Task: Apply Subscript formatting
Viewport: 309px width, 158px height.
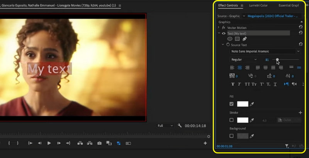Action: (x=268, y=84)
